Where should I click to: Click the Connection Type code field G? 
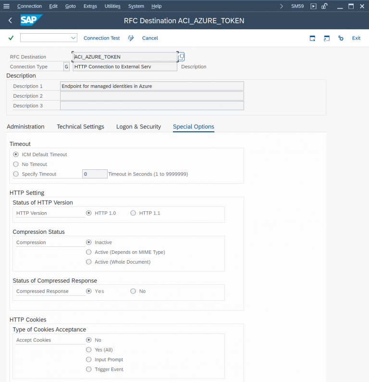pyautogui.click(x=66, y=66)
